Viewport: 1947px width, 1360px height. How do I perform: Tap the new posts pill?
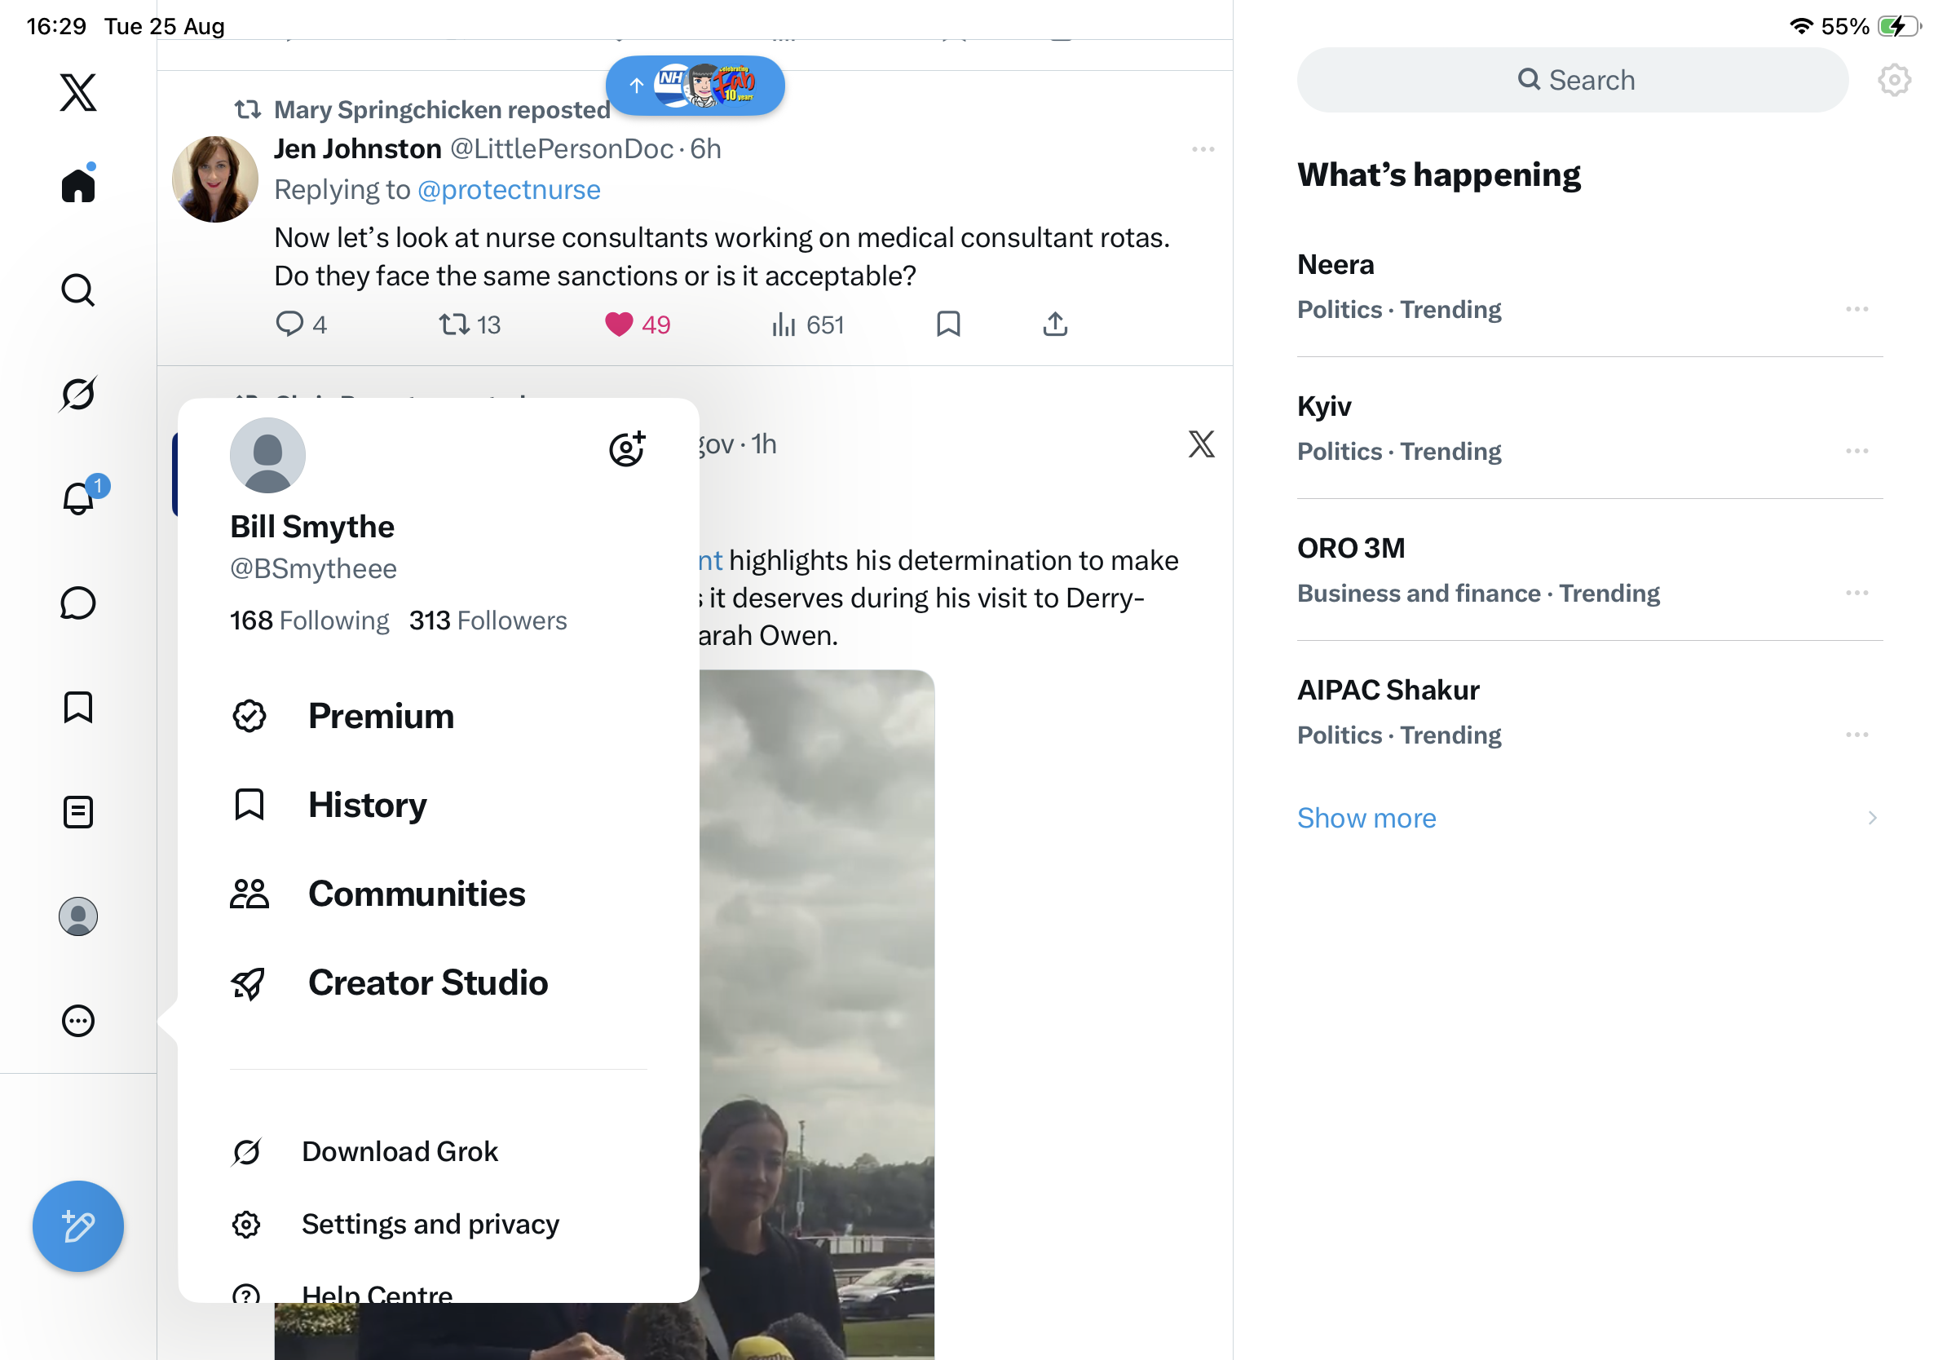point(695,85)
